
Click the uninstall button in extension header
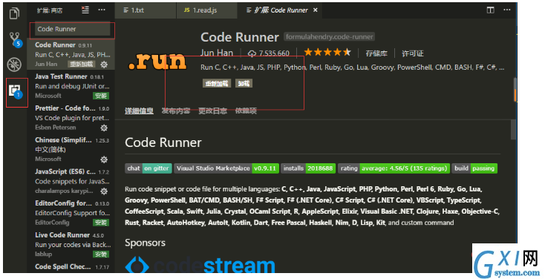pyautogui.click(x=244, y=83)
